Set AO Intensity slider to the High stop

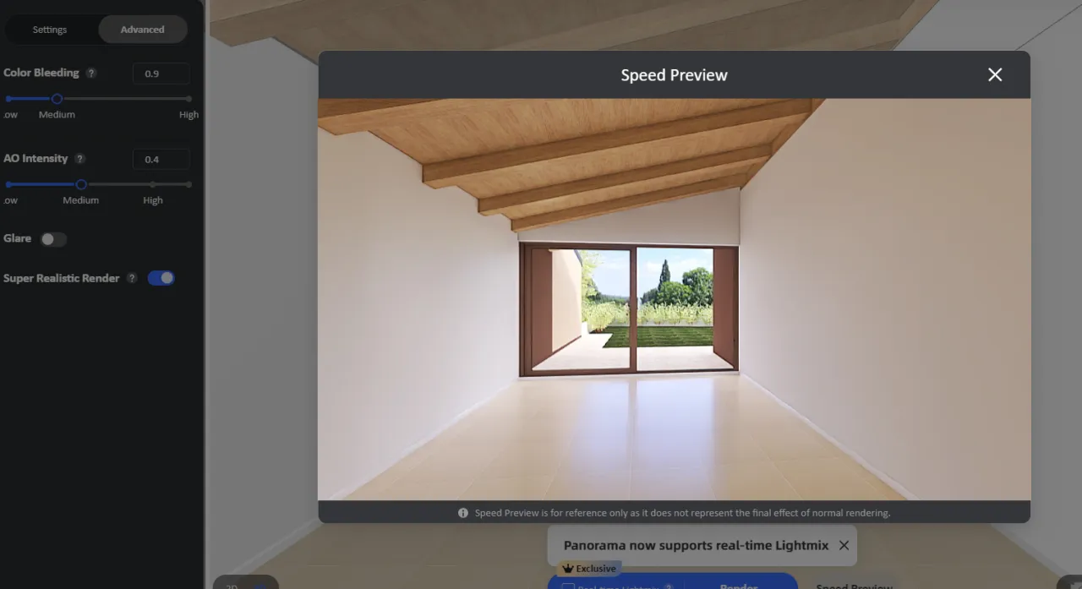[153, 184]
